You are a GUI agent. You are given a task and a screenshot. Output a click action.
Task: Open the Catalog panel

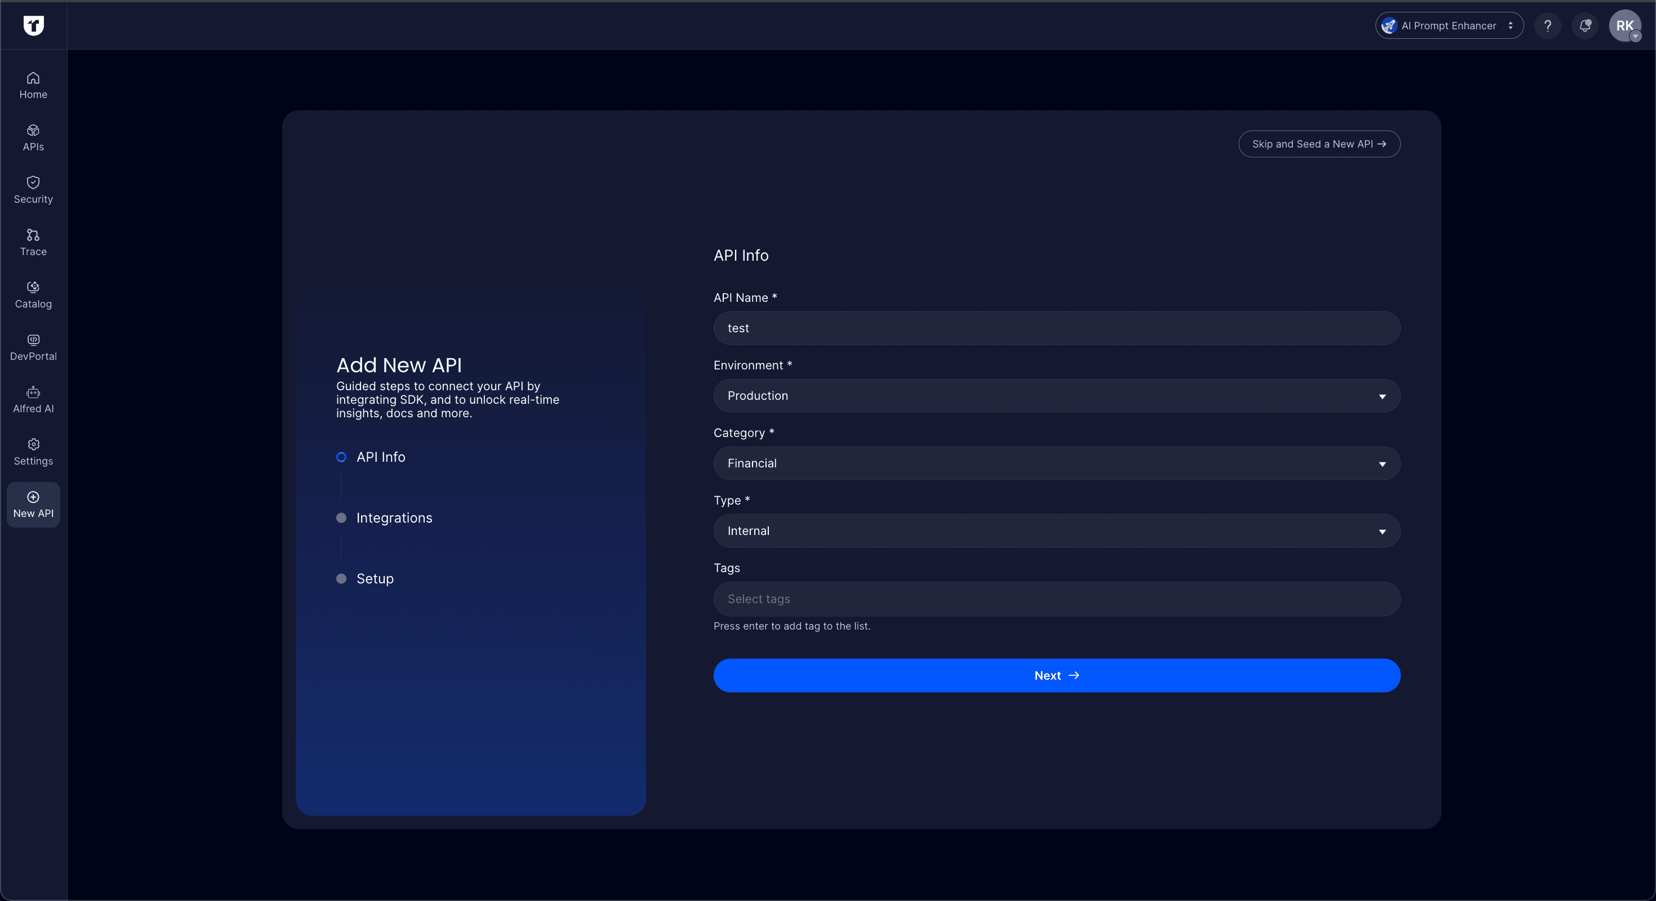(x=33, y=295)
